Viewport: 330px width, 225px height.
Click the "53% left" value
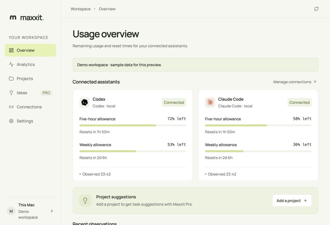(177, 145)
